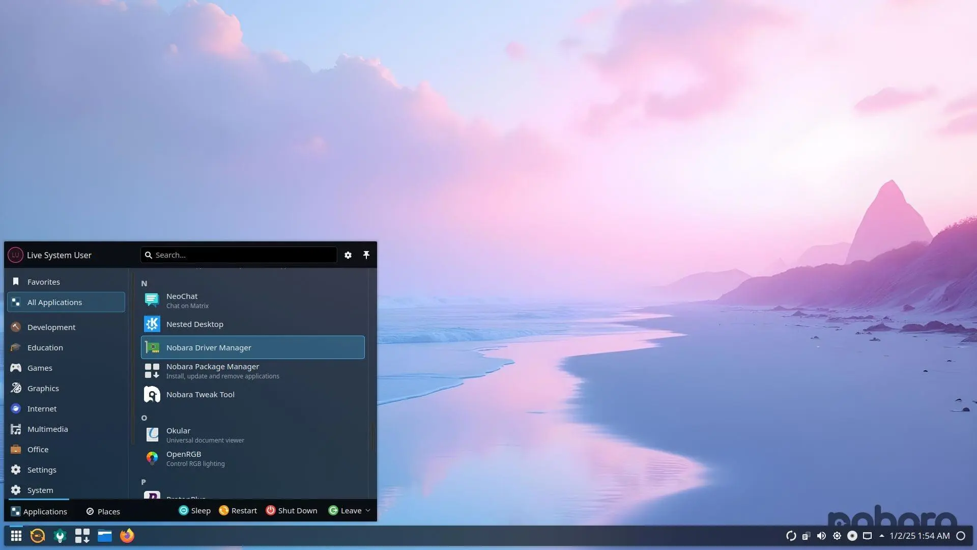This screenshot has width=977, height=550.
Task: Open disks and devices tray icon
Action: coord(852,536)
